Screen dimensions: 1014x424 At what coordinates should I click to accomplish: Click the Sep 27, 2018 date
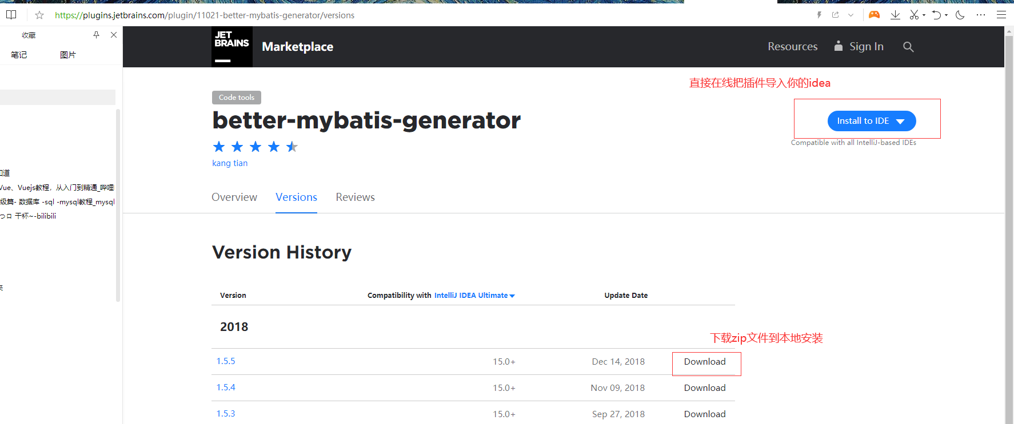coord(618,414)
